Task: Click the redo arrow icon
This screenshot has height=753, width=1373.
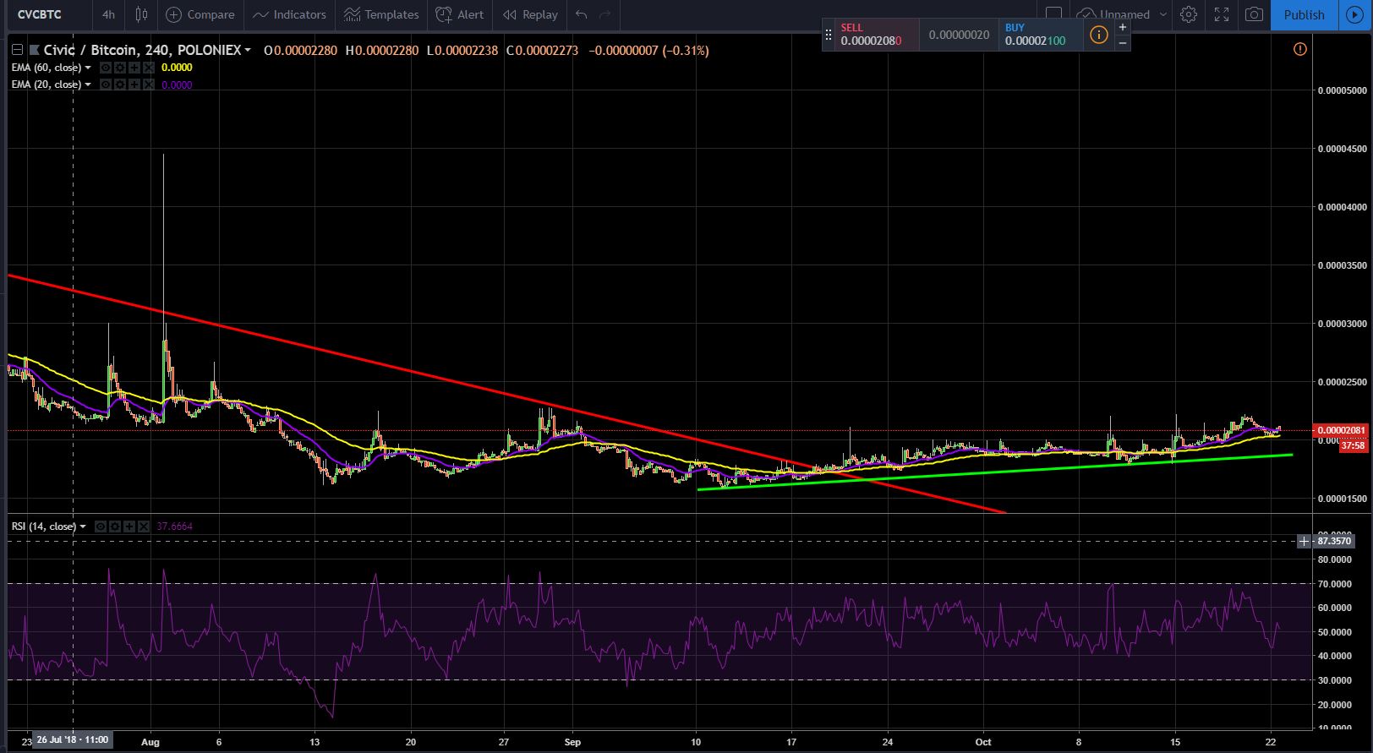Action: pos(604,14)
